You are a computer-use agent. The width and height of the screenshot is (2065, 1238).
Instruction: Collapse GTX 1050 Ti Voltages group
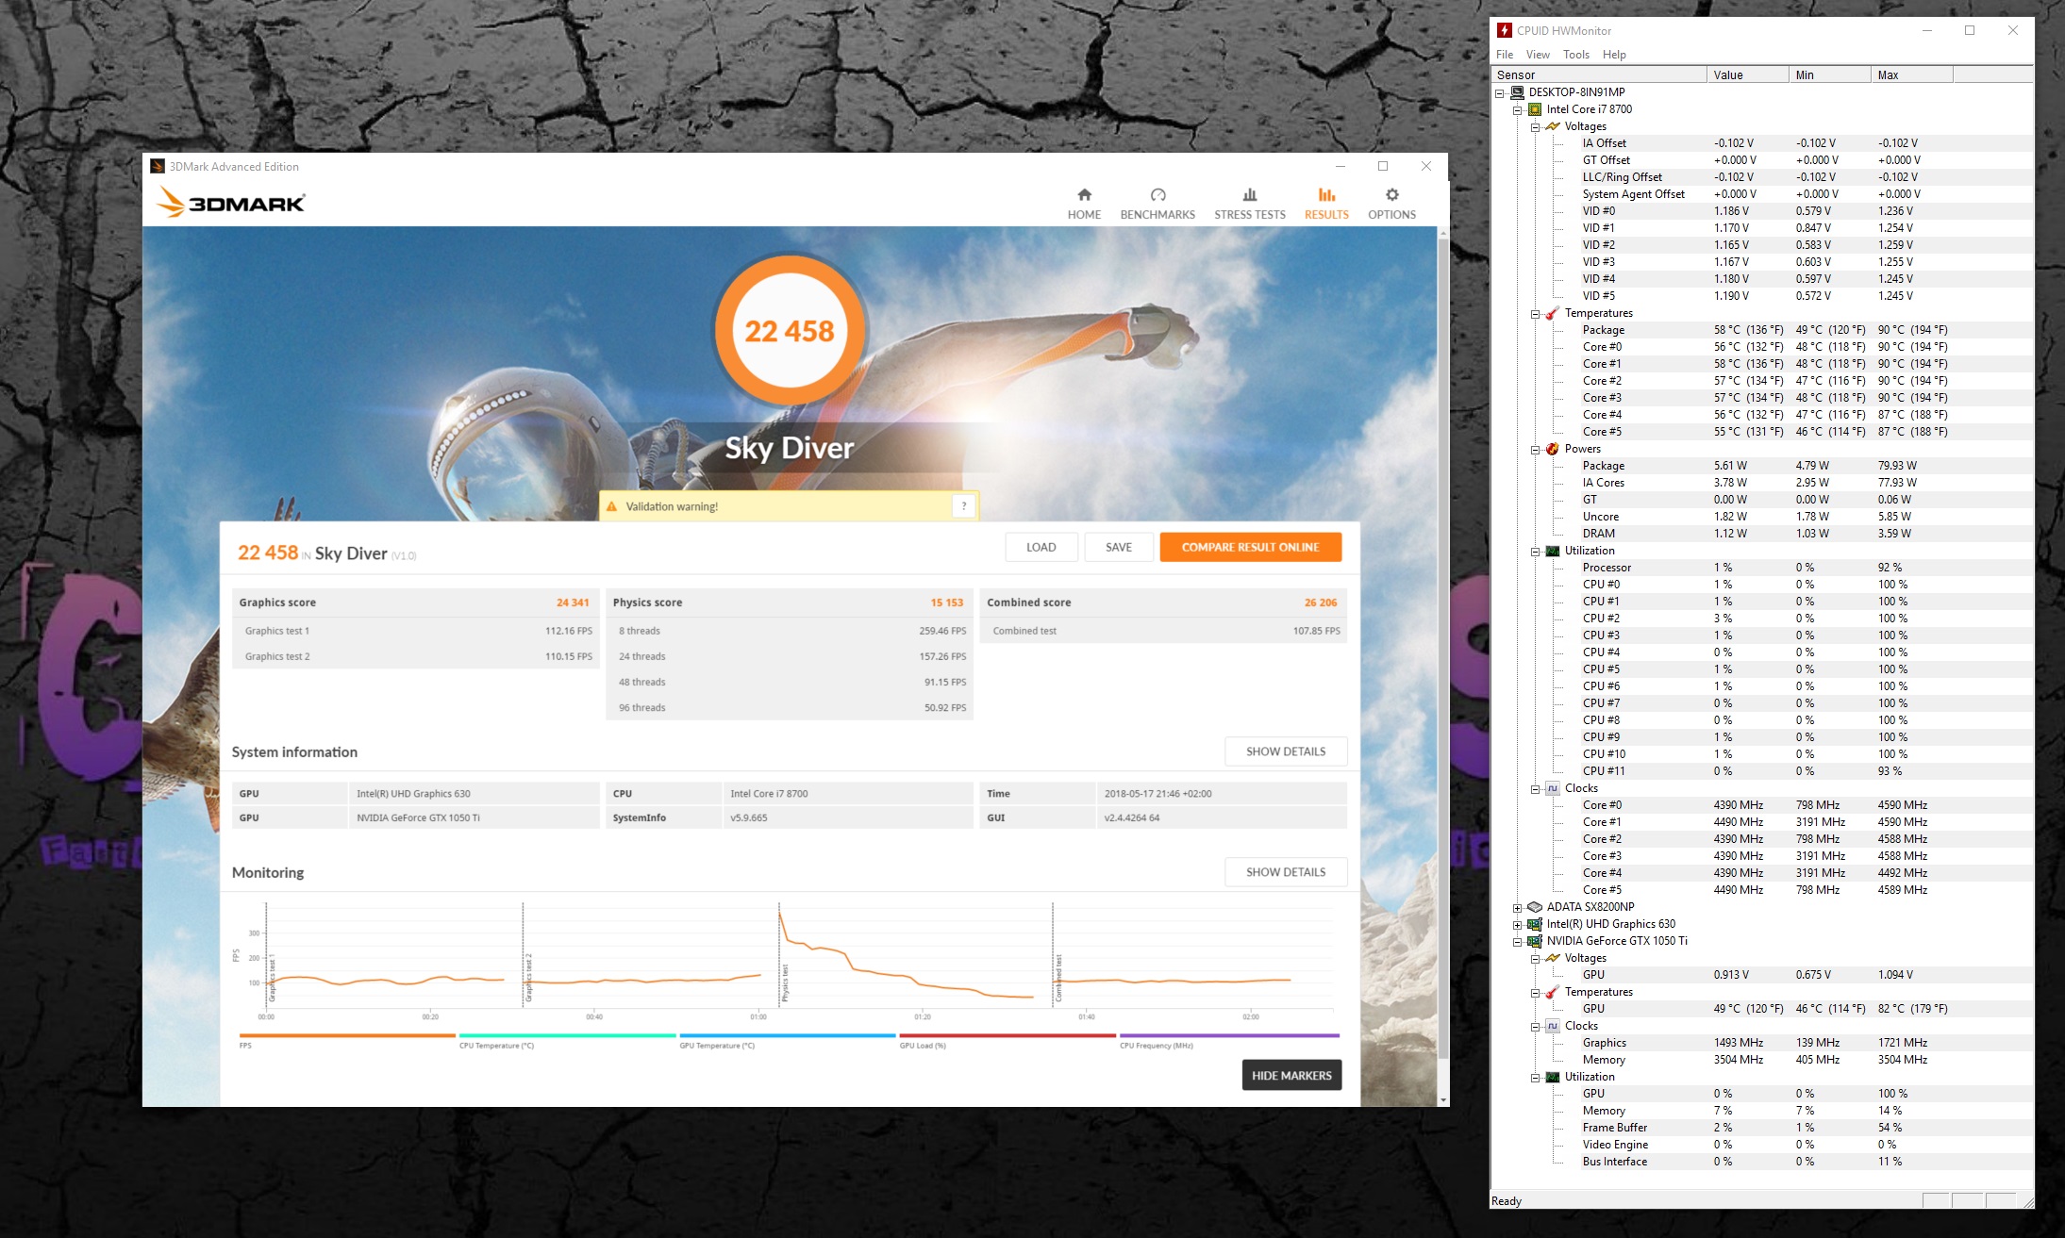pos(1535,958)
